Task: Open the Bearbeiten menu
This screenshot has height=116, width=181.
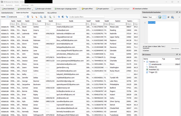Action: point(9,5)
